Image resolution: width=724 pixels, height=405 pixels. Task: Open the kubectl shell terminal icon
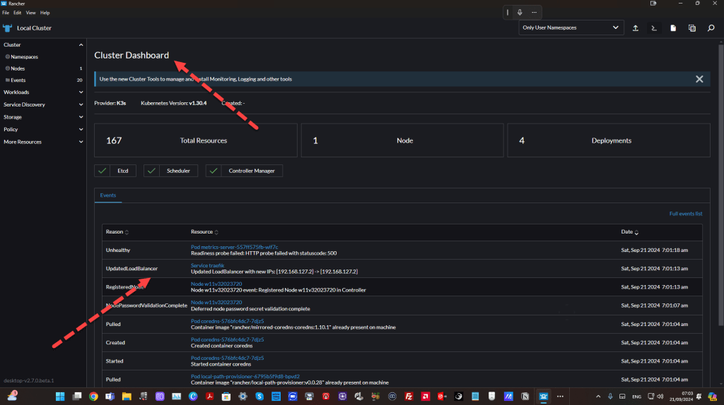(654, 28)
